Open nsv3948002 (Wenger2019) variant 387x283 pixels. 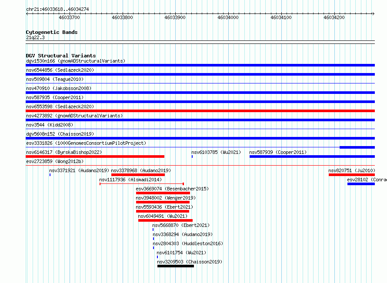[166, 198]
